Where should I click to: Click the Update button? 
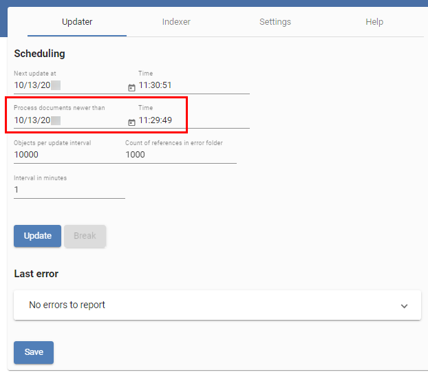click(37, 236)
